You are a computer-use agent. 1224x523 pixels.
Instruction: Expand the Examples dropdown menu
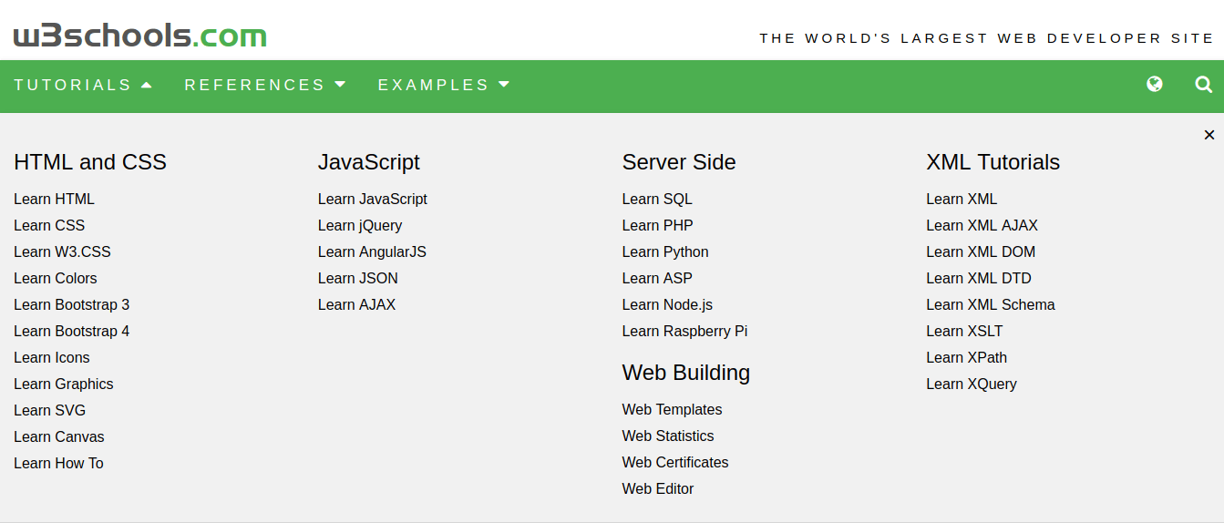pos(444,85)
